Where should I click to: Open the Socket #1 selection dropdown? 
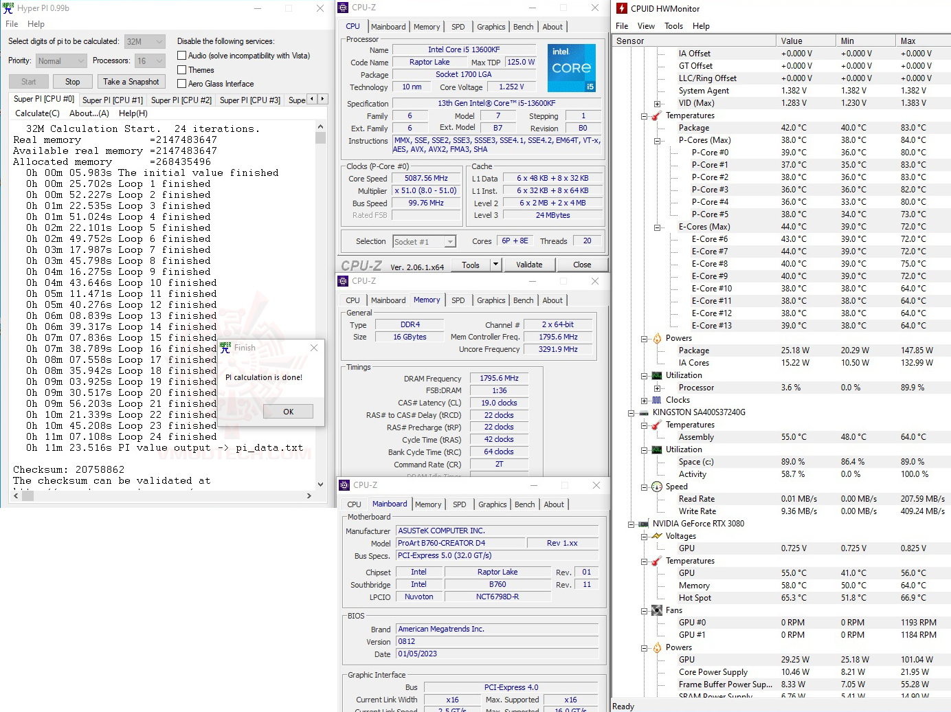[425, 242]
